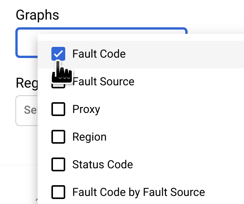Open the partially hidden Select dropdown
Screen dimensions: 244x204
click(x=26, y=111)
